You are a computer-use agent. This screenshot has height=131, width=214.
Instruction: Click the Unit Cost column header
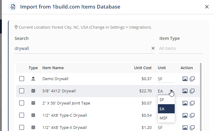click(x=143, y=68)
